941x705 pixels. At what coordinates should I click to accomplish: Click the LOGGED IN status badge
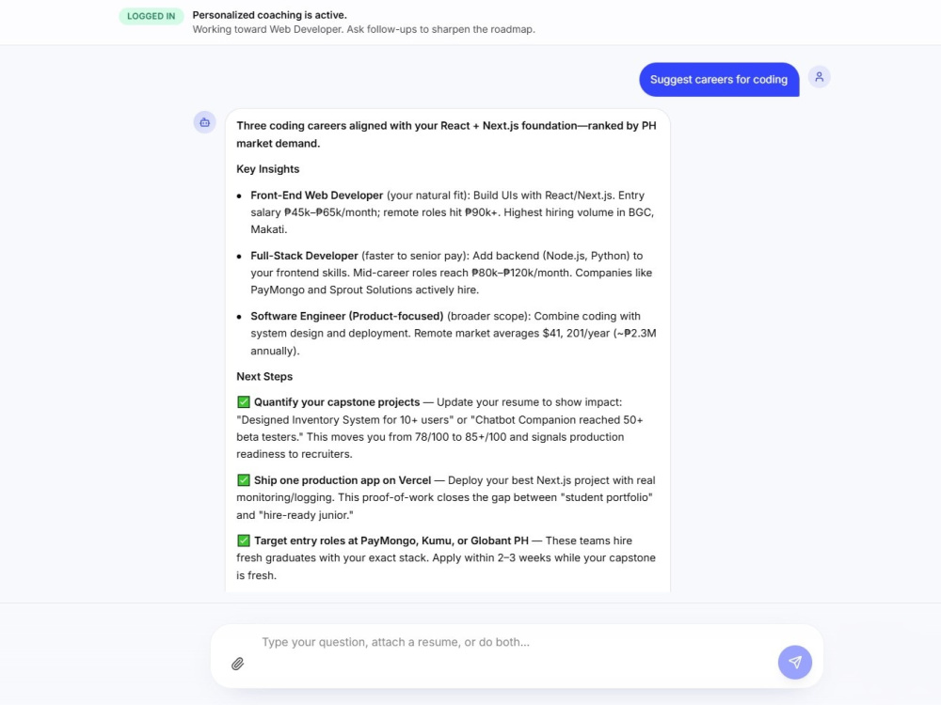[151, 16]
